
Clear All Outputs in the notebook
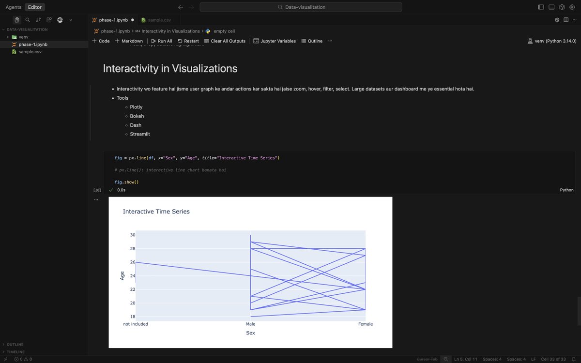click(x=225, y=41)
